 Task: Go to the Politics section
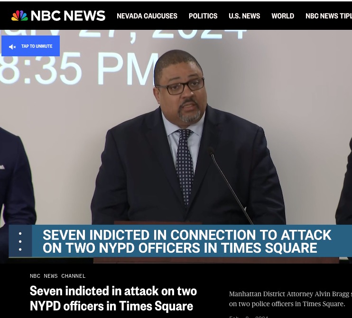[203, 16]
